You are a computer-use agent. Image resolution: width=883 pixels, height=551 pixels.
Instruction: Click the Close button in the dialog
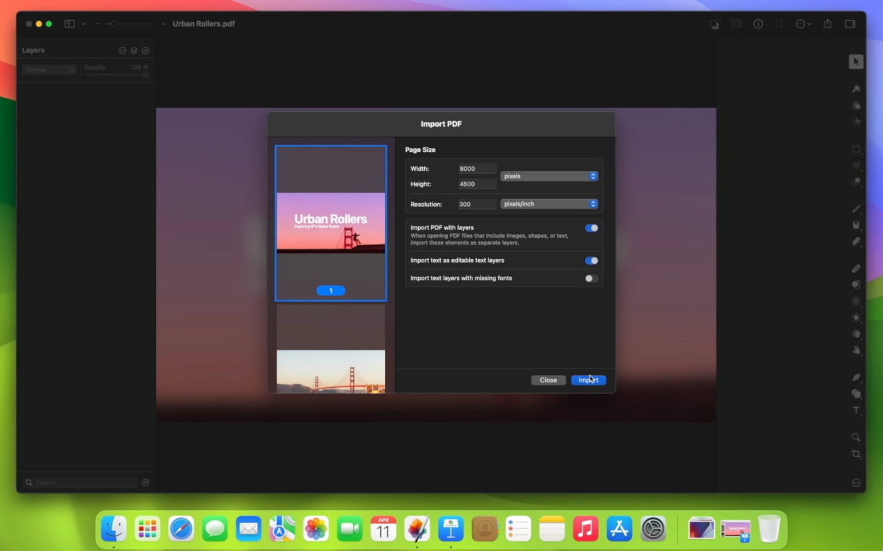pyautogui.click(x=548, y=380)
